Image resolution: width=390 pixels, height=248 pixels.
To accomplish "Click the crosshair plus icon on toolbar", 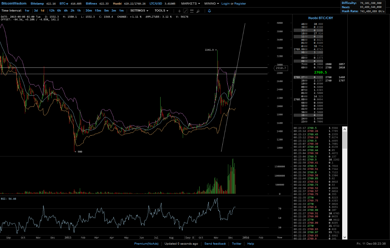I will coord(179,11).
